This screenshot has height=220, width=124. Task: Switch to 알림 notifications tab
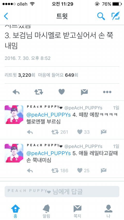point(46,211)
